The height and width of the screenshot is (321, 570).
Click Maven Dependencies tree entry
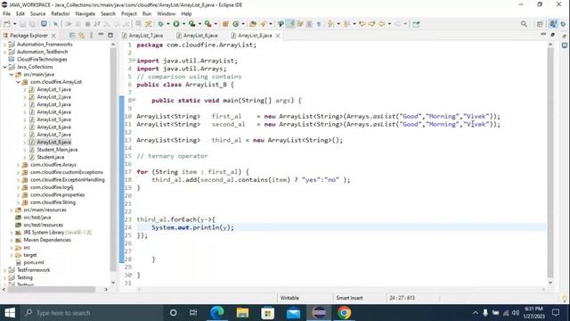click(x=47, y=240)
